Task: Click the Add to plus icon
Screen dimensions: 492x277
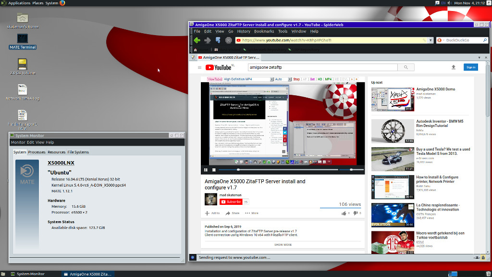Action: [x=207, y=213]
